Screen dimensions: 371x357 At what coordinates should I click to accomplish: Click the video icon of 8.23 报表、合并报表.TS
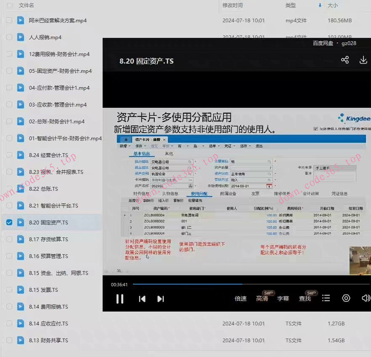point(21,172)
